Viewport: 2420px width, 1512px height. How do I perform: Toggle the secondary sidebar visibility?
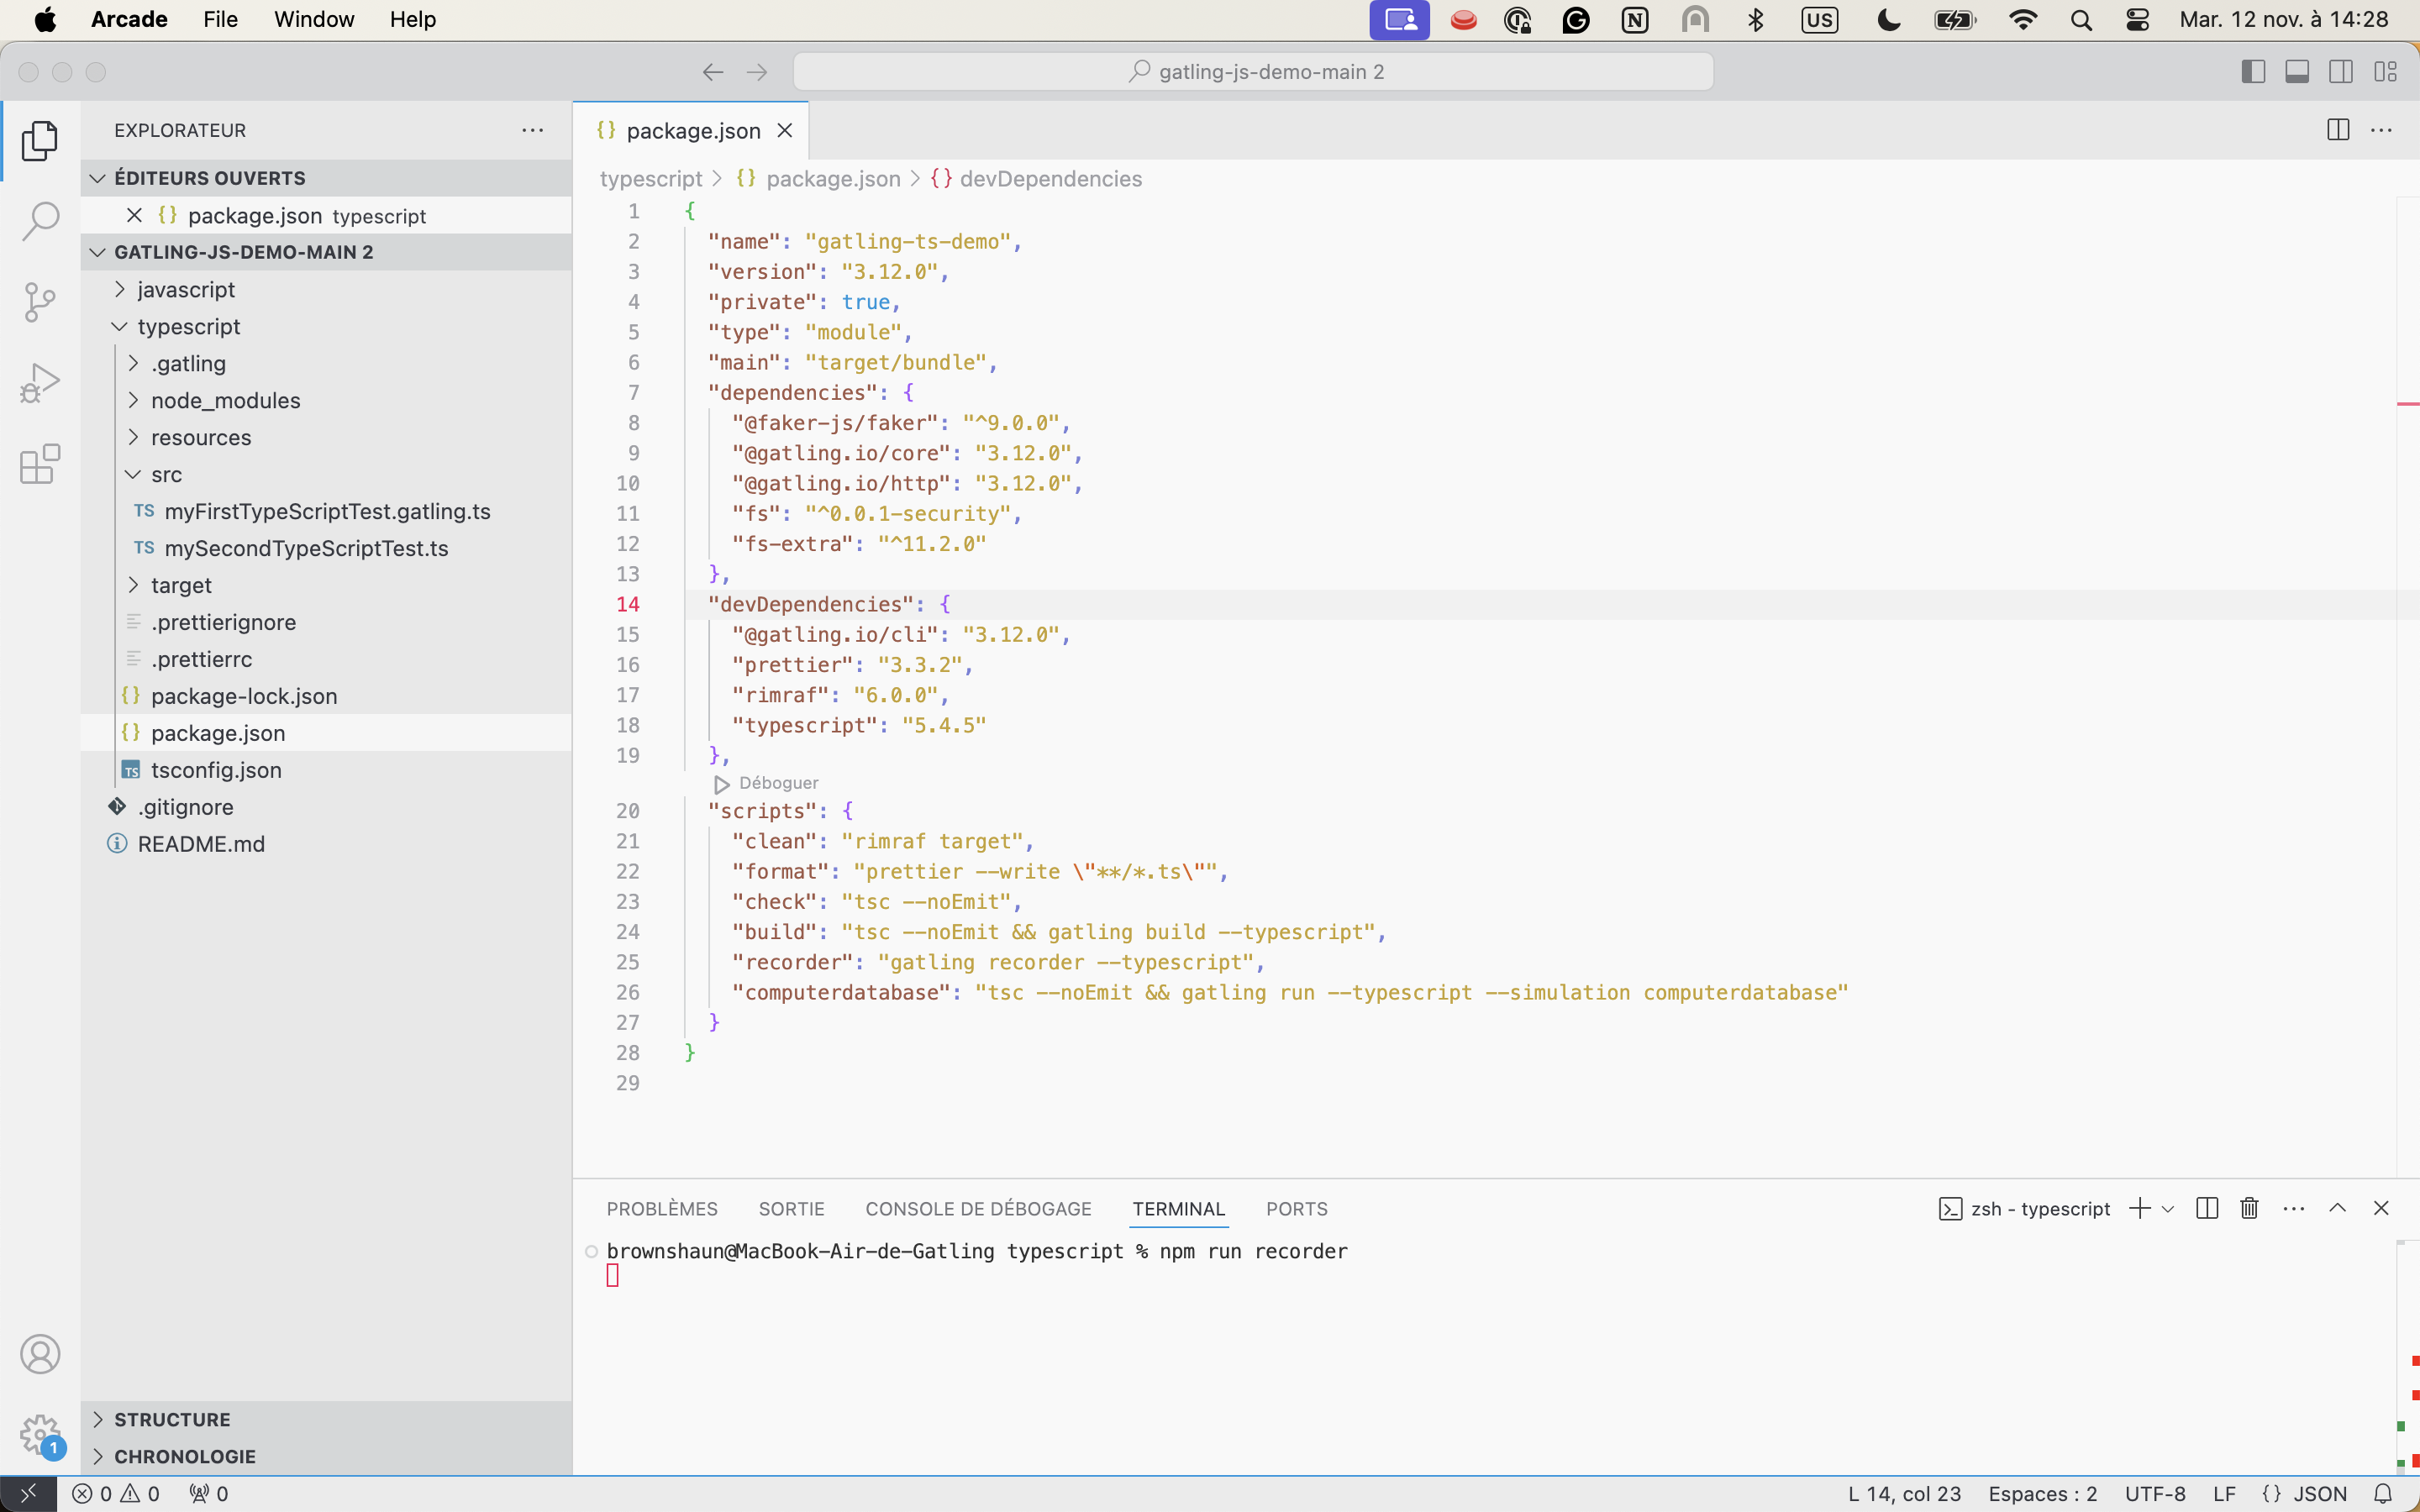[2341, 72]
